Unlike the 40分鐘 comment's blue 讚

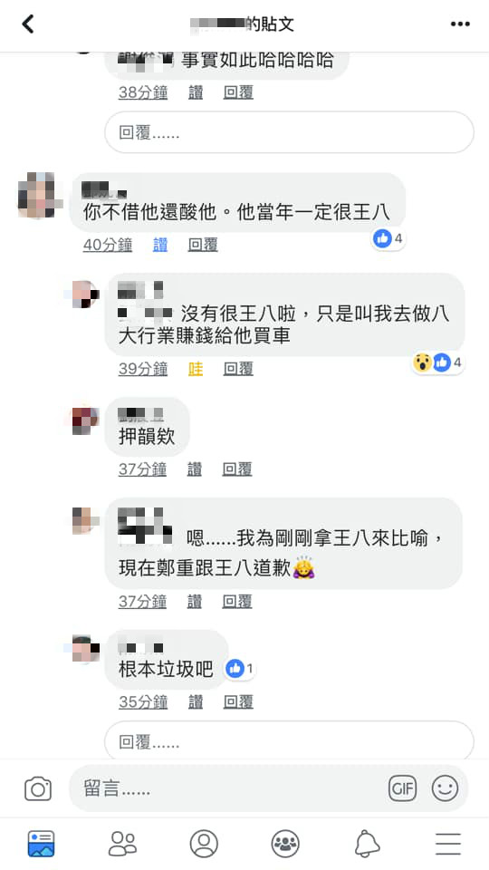160,245
